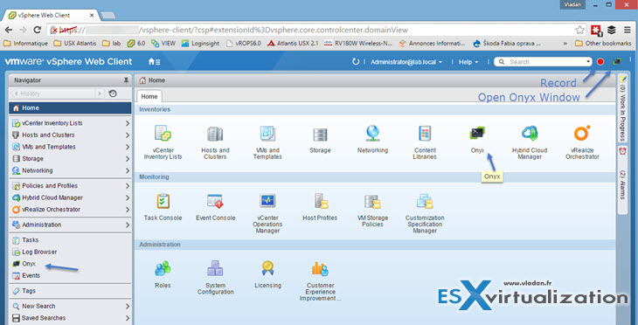Image resolution: width=638 pixels, height=325 pixels.
Task: Open Hosts and Clusters icon in Inventories
Action: tap(215, 134)
